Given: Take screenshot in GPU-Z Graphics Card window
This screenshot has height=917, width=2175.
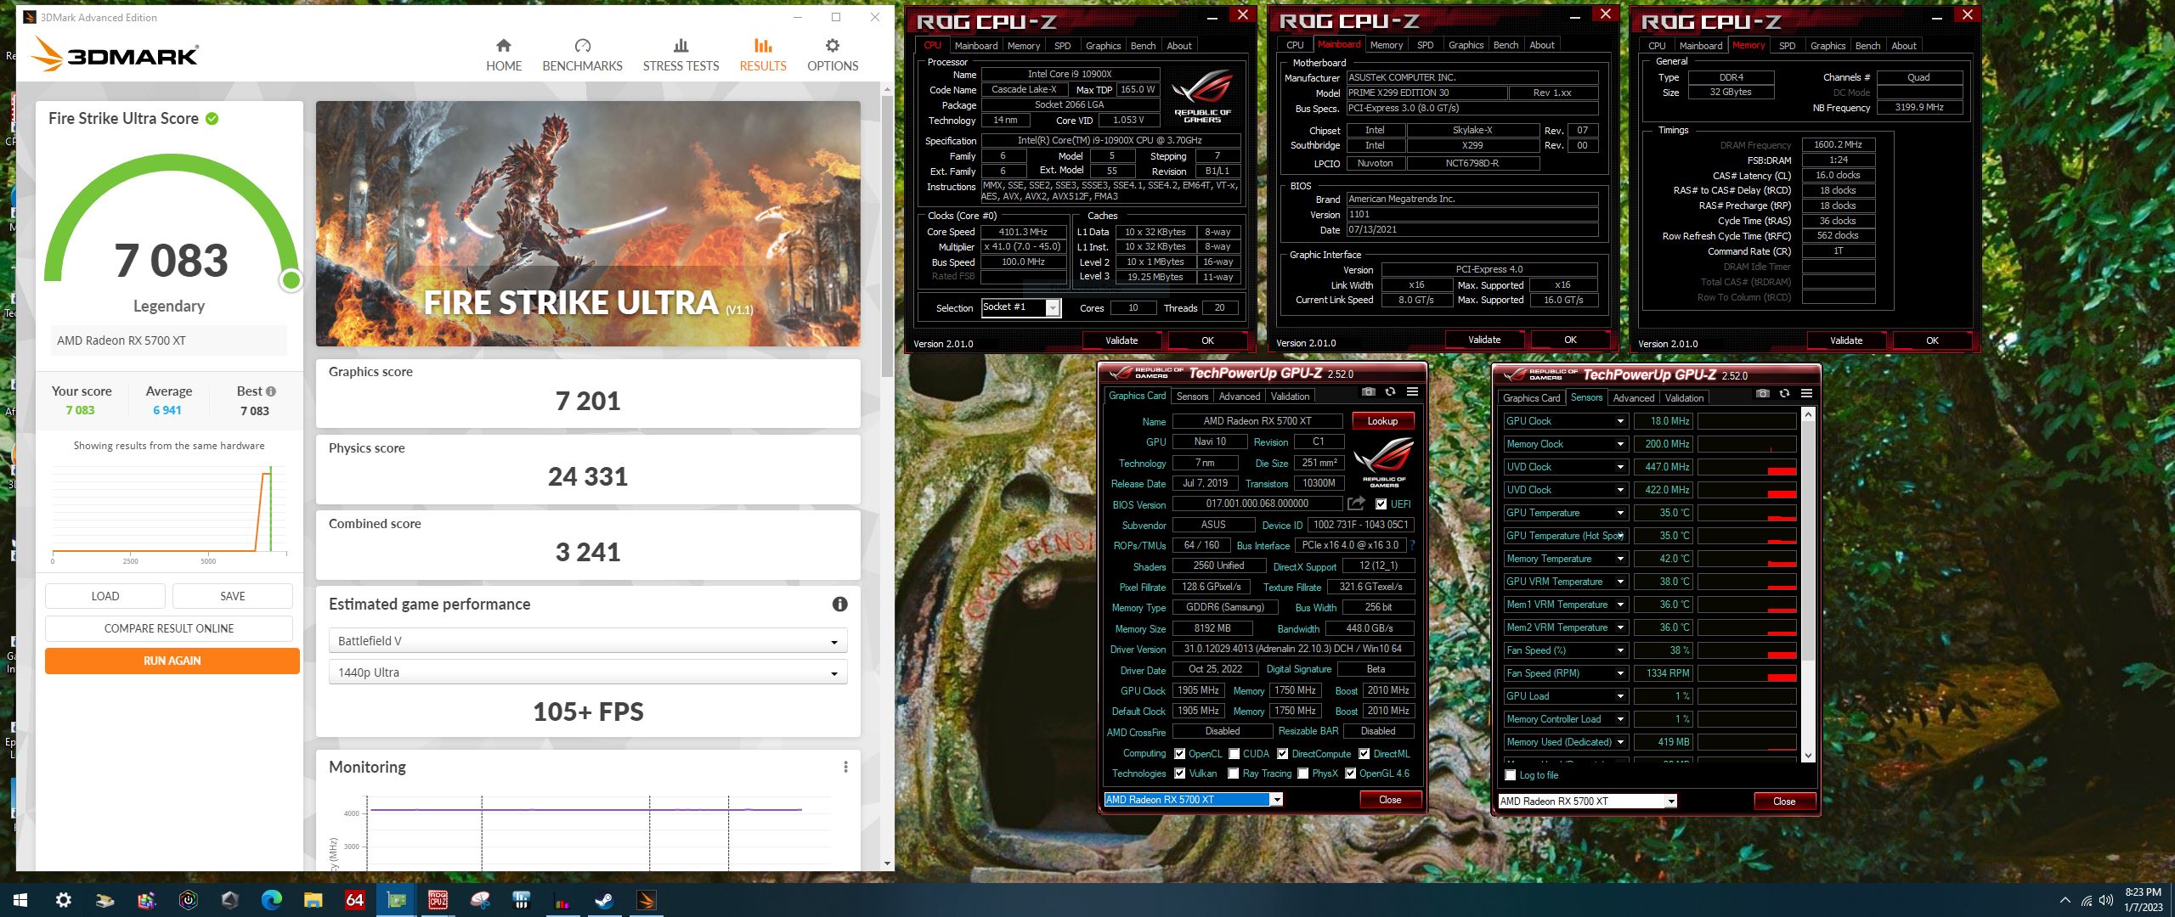Looking at the screenshot, I should coord(1368,391).
